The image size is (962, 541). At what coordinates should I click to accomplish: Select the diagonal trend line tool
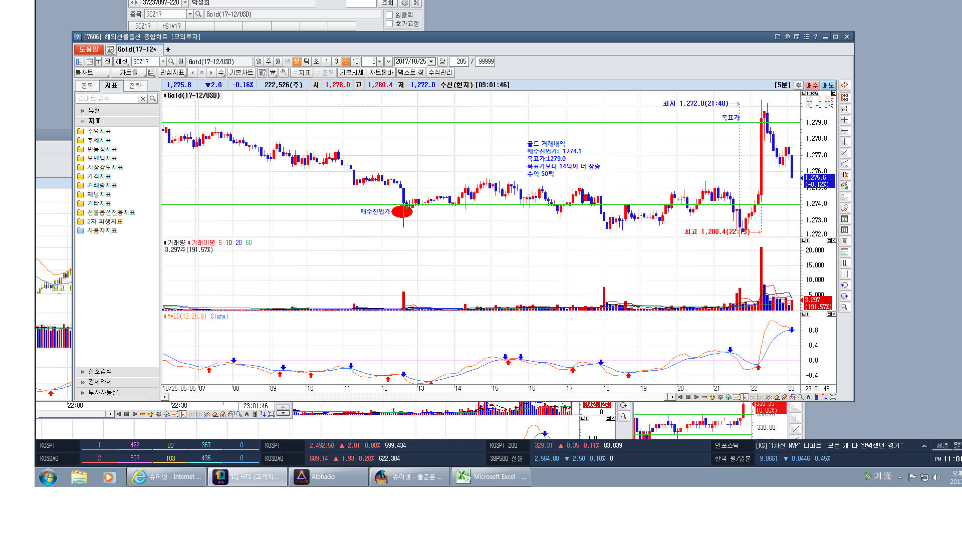coord(844,153)
